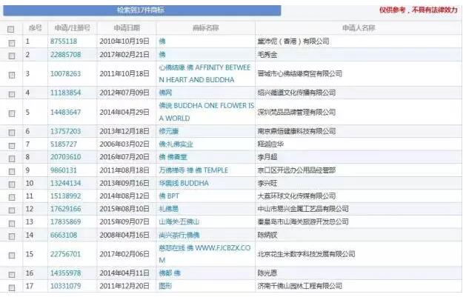This screenshot has height=297, width=466.
Task: Open application number 13244134
Action: click(65, 183)
